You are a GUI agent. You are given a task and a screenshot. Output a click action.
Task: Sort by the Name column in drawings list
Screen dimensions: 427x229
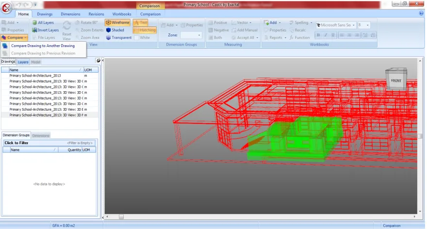[45, 70]
